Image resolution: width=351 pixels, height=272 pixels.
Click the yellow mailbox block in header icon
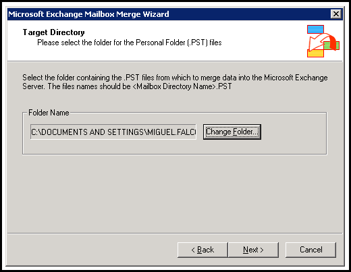[315, 53]
